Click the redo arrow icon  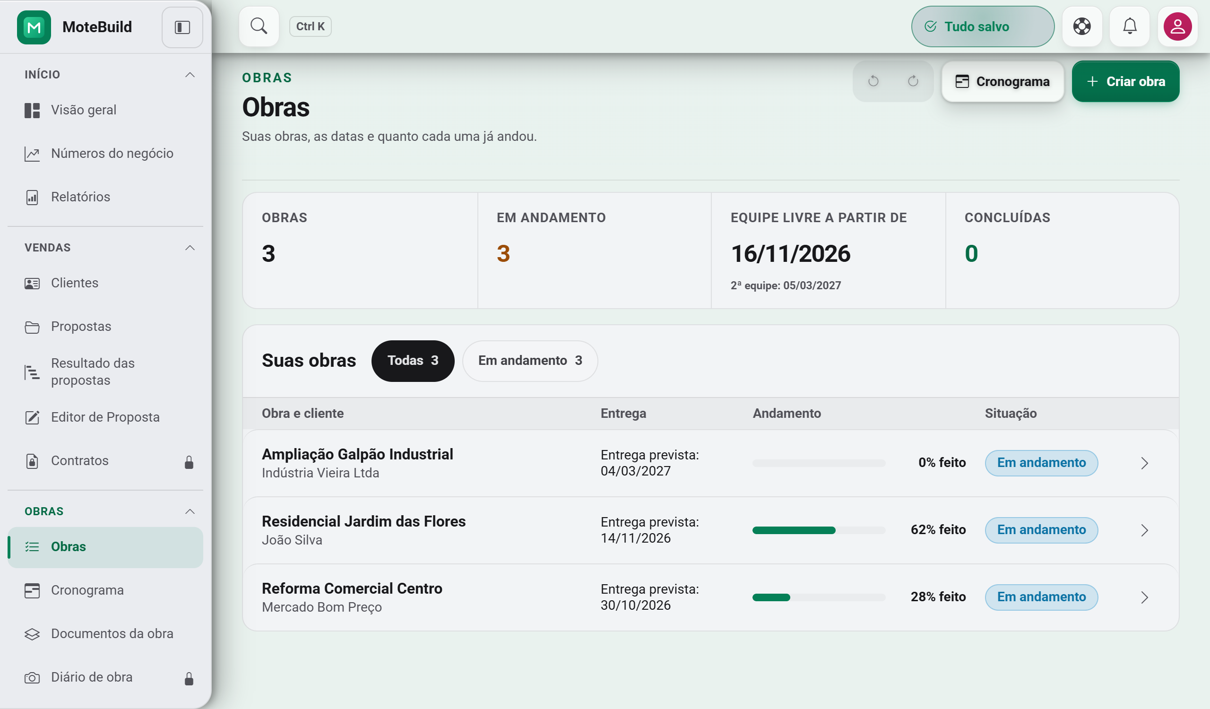[x=913, y=81]
